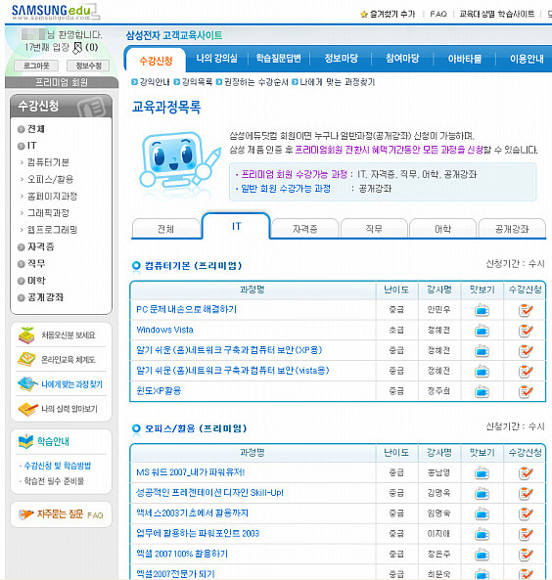Open the 자주묻는 질문 FAQ banner

pos(61,514)
